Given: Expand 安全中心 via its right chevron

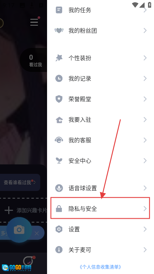Looking at the screenshot, I should (x=145, y=161).
